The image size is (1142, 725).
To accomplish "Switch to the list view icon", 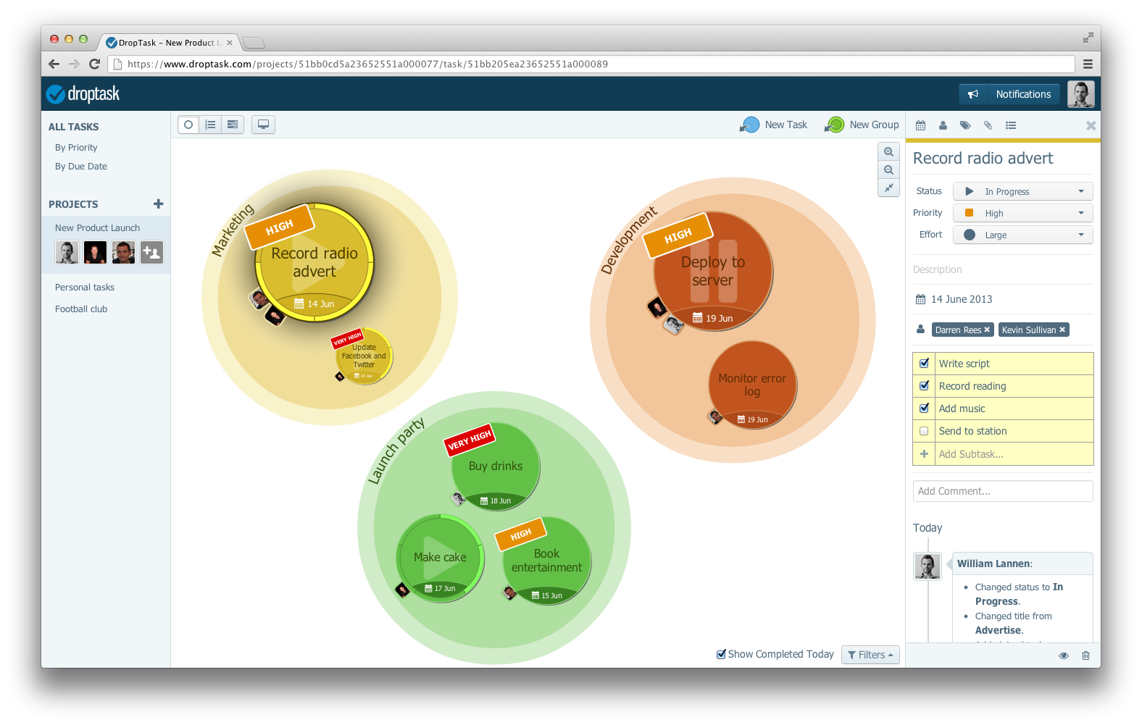I will click(x=210, y=125).
